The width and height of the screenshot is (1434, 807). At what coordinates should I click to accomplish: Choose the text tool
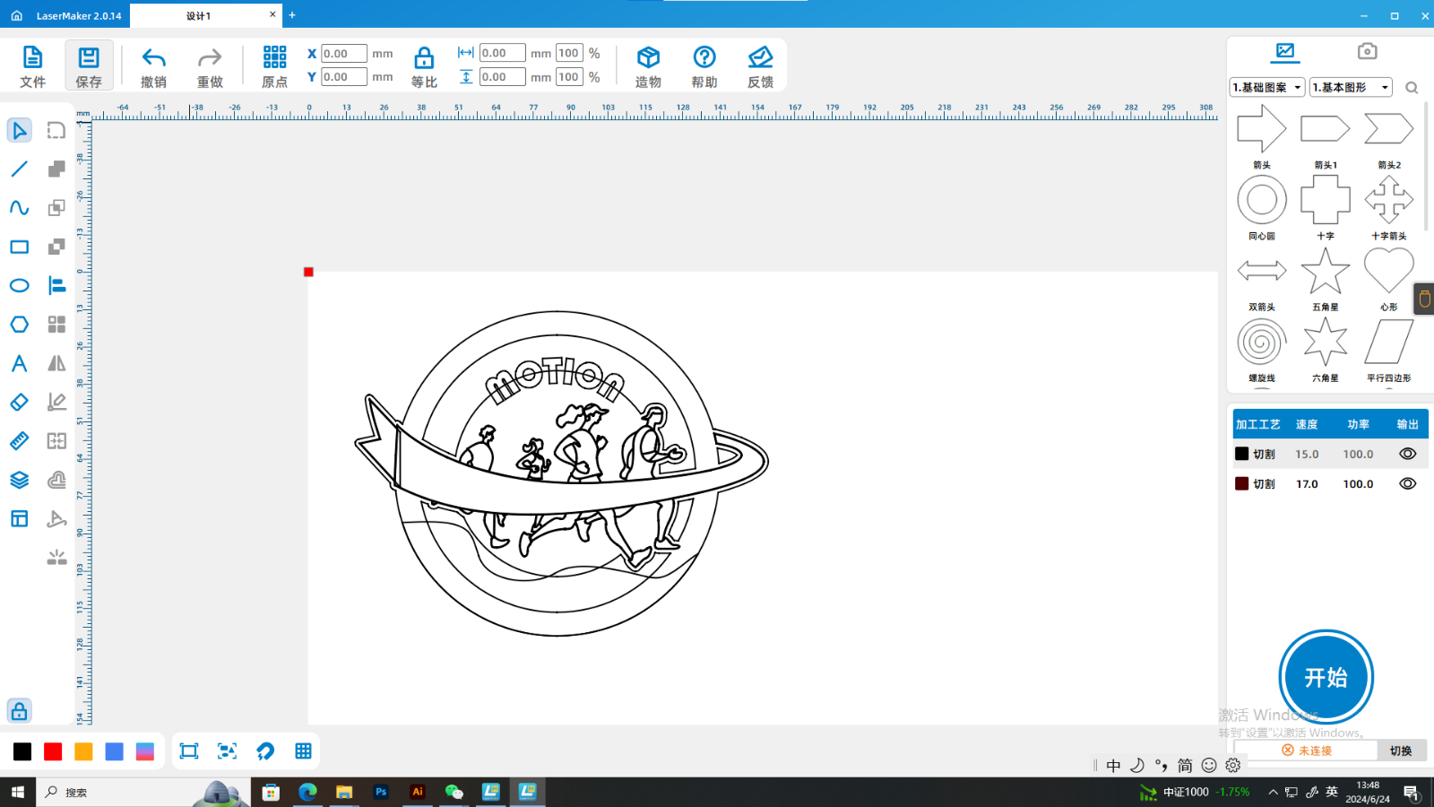pos(19,363)
